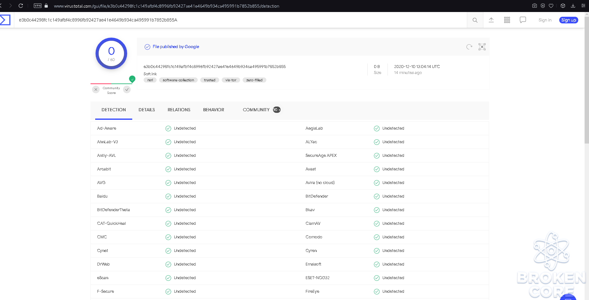
Task: Click the 2020-12-10 13:04:14 UTC timestamp
Action: (x=417, y=66)
